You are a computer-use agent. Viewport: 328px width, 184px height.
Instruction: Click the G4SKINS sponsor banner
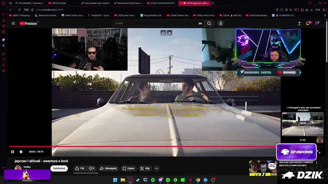[296, 152]
